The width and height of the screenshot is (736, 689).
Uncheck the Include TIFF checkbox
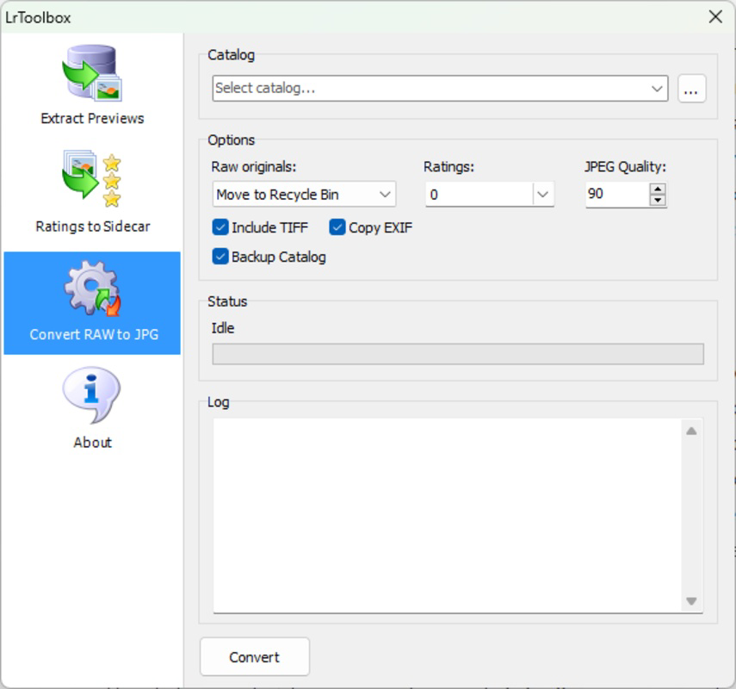220,227
